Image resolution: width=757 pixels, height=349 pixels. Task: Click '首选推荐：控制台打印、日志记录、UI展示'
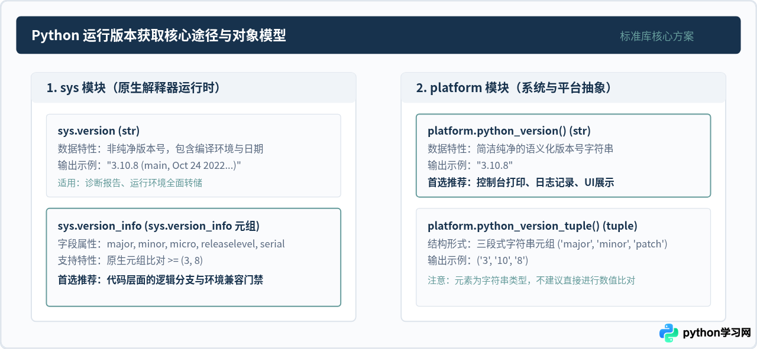[520, 182]
